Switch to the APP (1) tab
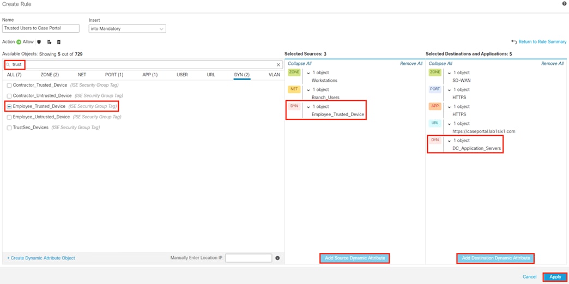This screenshot has width=569, height=284. click(x=150, y=75)
